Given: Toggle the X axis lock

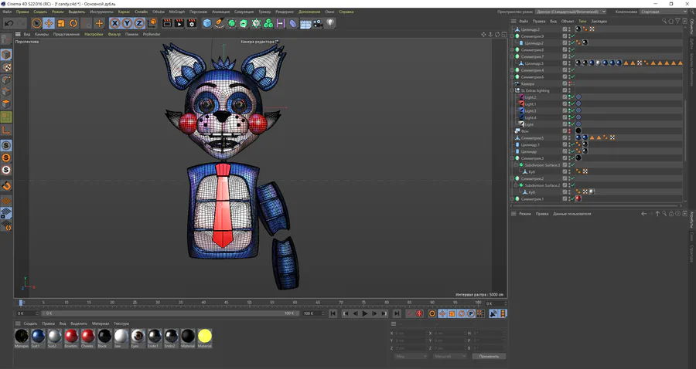Looking at the screenshot, I should click(x=114, y=23).
